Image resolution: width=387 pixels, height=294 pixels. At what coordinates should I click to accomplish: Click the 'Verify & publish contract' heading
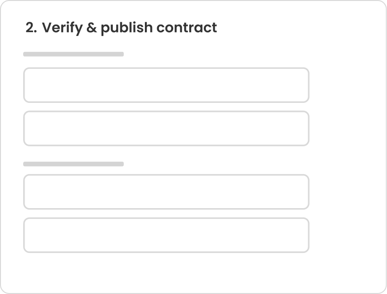coord(120,27)
